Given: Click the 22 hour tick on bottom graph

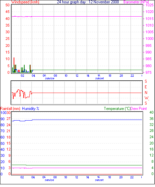Looking at the screenshot, I should (132, 177).
